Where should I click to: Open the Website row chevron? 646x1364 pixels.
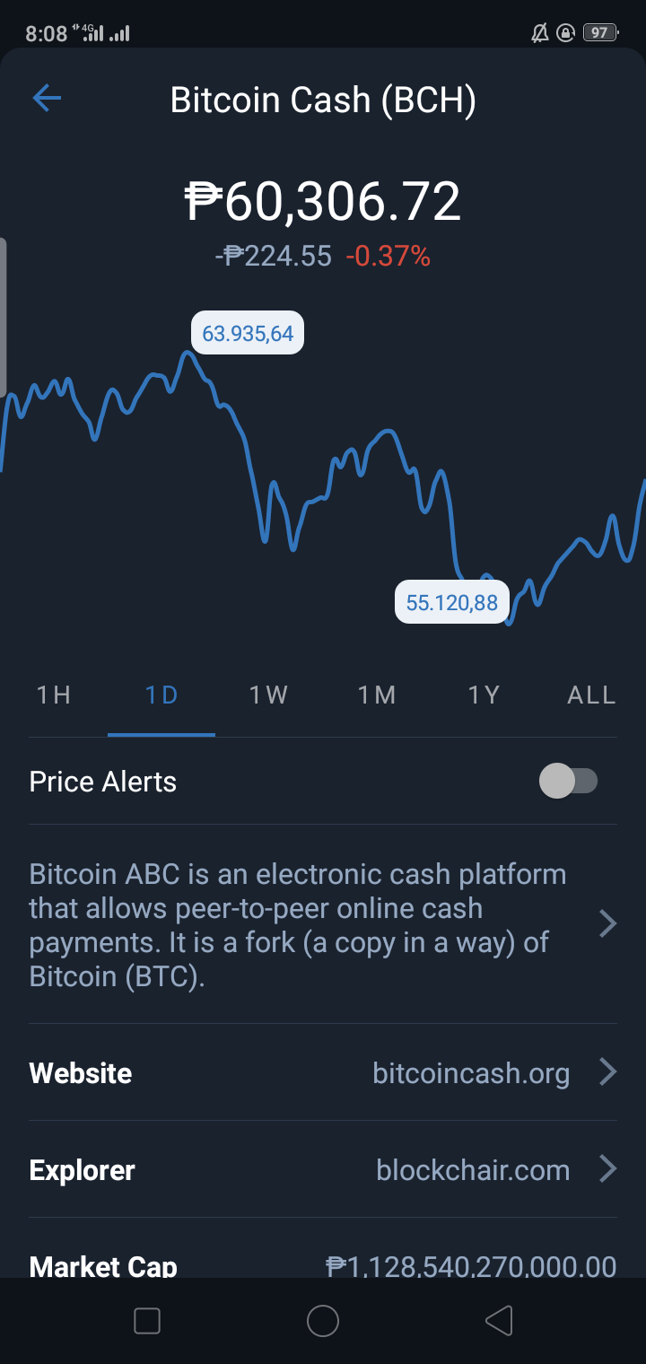(607, 1072)
